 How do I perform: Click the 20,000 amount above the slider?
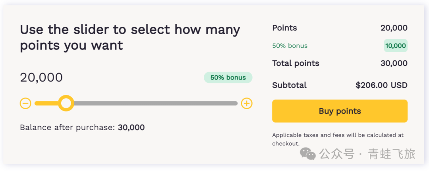pyautogui.click(x=41, y=78)
